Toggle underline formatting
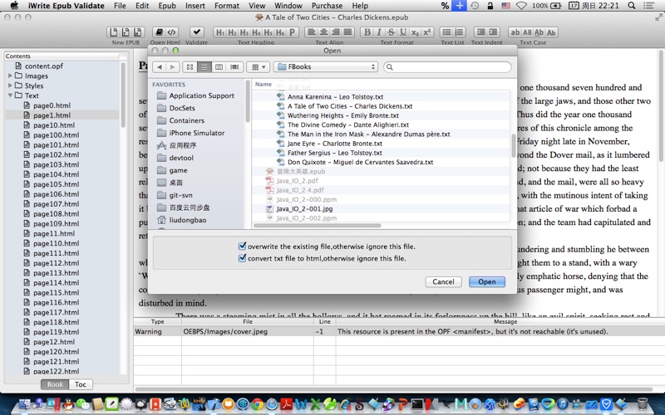The image size is (665, 415). tap(403, 32)
